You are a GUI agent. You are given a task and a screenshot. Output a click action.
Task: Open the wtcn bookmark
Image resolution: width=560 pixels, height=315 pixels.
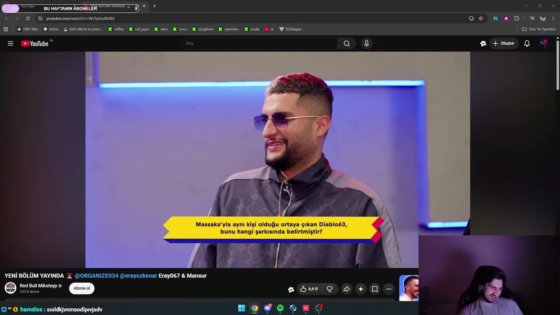click(161, 29)
